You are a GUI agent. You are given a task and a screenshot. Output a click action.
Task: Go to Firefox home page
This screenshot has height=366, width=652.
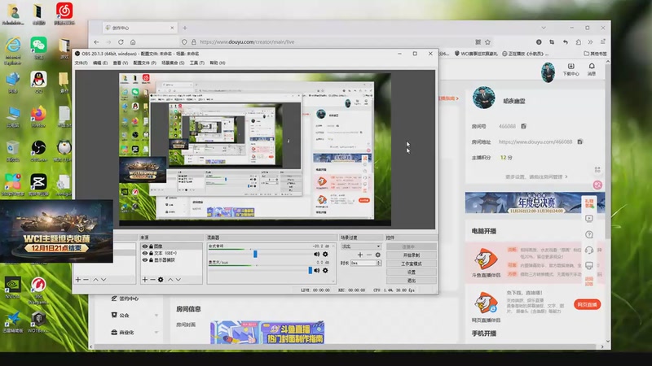click(x=133, y=42)
